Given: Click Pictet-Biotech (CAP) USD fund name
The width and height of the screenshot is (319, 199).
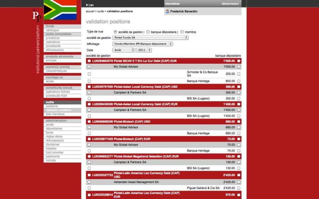Looking at the screenshot, I should [x=132, y=122].
